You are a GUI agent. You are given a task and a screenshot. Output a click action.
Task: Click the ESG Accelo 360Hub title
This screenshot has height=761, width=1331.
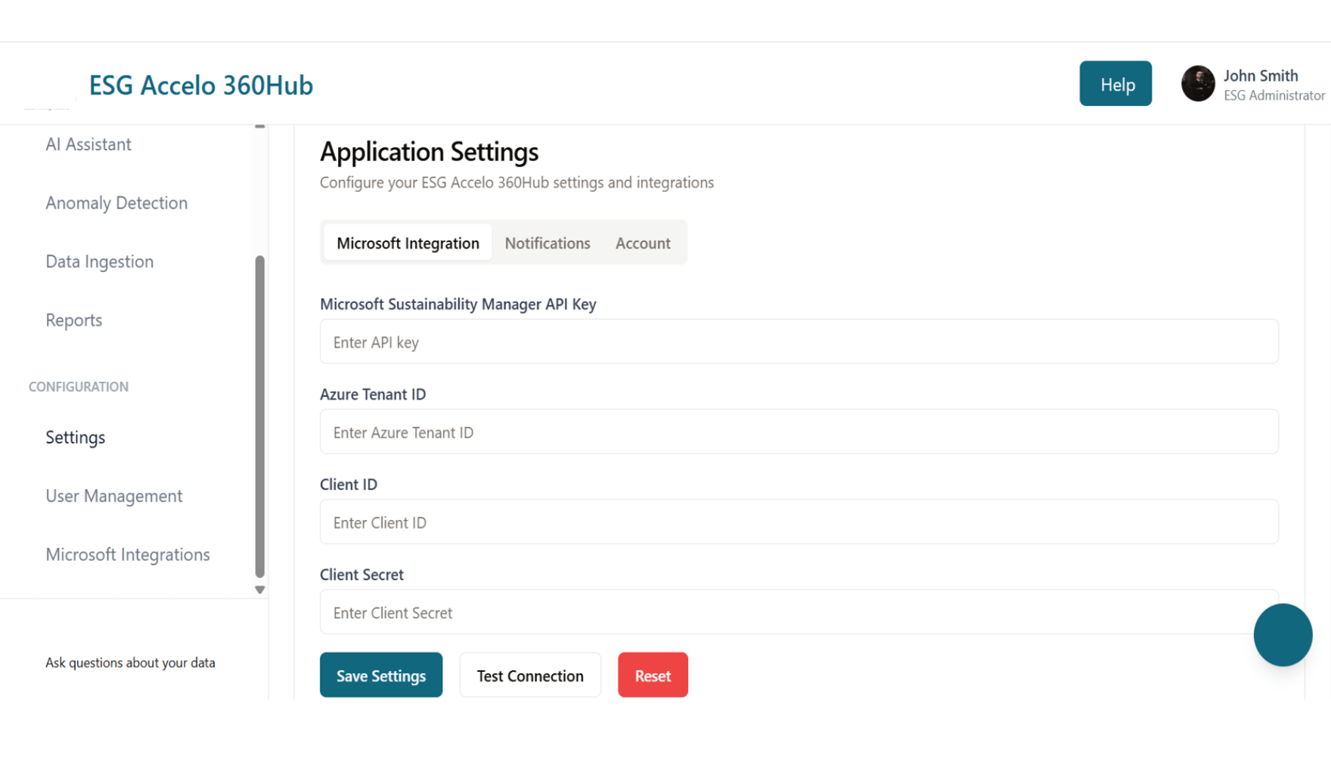click(x=201, y=85)
